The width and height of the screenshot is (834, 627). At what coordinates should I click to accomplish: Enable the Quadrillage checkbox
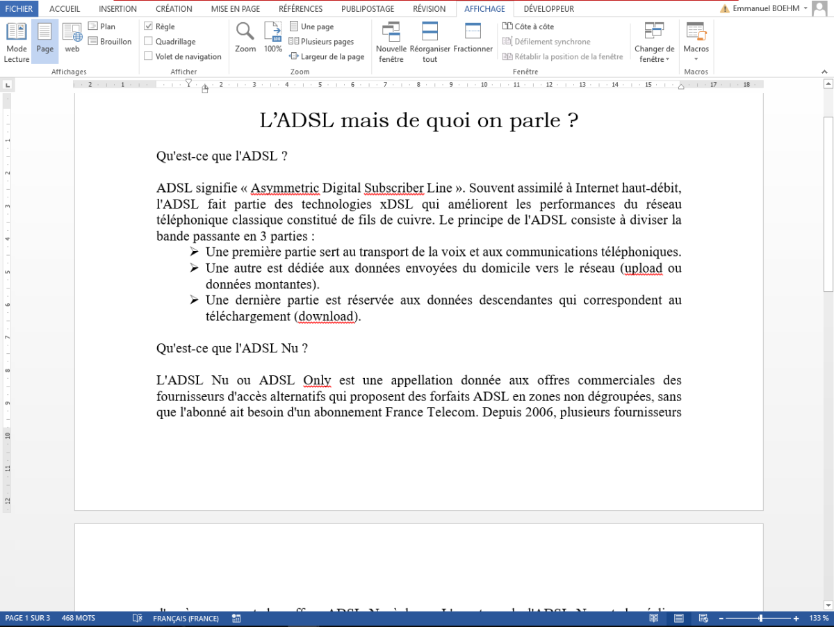148,42
